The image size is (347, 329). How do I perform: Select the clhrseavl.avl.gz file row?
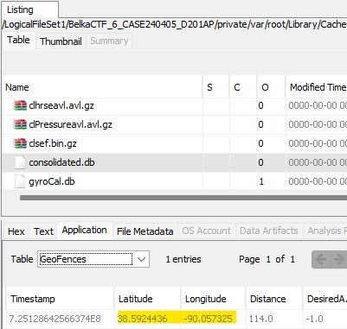tap(175, 105)
